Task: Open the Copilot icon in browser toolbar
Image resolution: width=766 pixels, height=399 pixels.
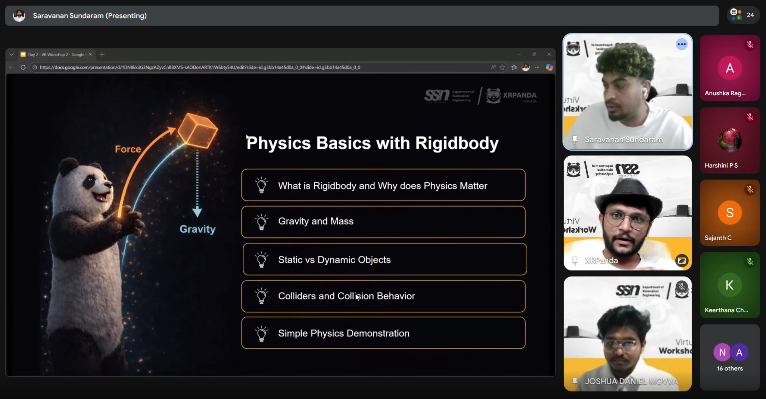Action: tap(549, 67)
